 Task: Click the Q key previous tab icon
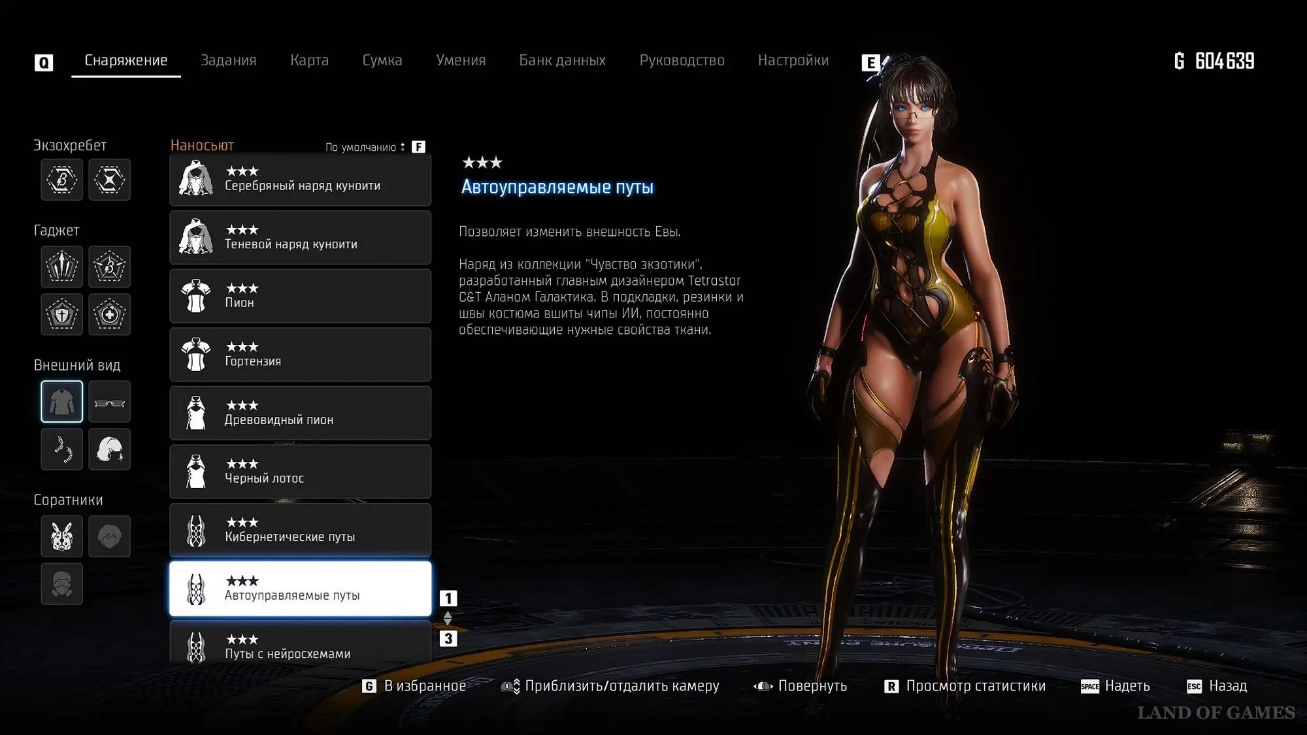pos(44,62)
